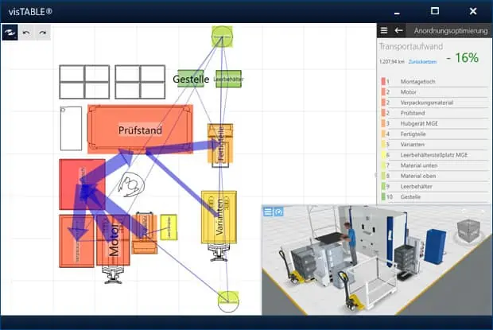Click the green swatch beside Gestelle

click(383, 196)
